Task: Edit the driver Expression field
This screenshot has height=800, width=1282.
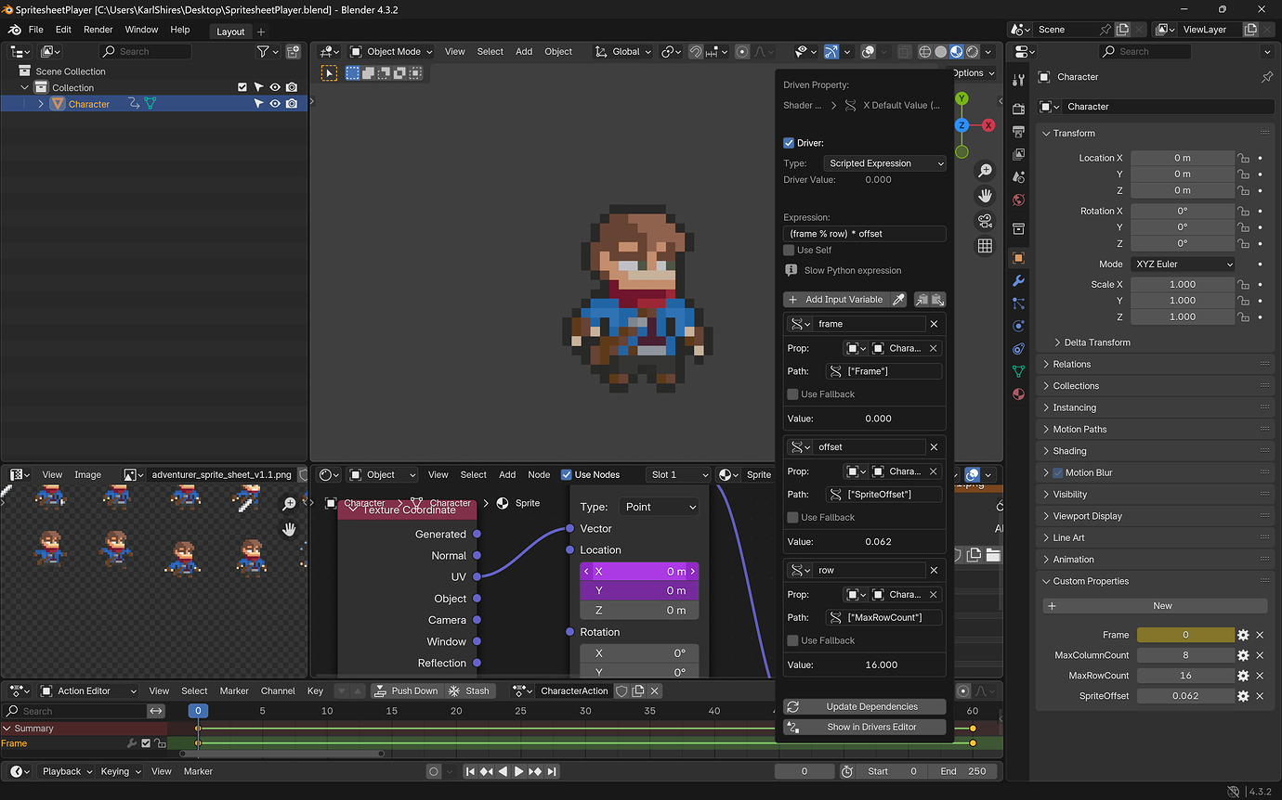Action: 865,234
